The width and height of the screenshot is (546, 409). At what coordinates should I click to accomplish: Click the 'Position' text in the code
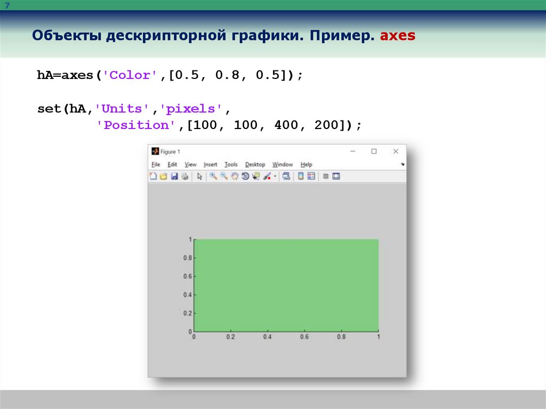(x=136, y=125)
